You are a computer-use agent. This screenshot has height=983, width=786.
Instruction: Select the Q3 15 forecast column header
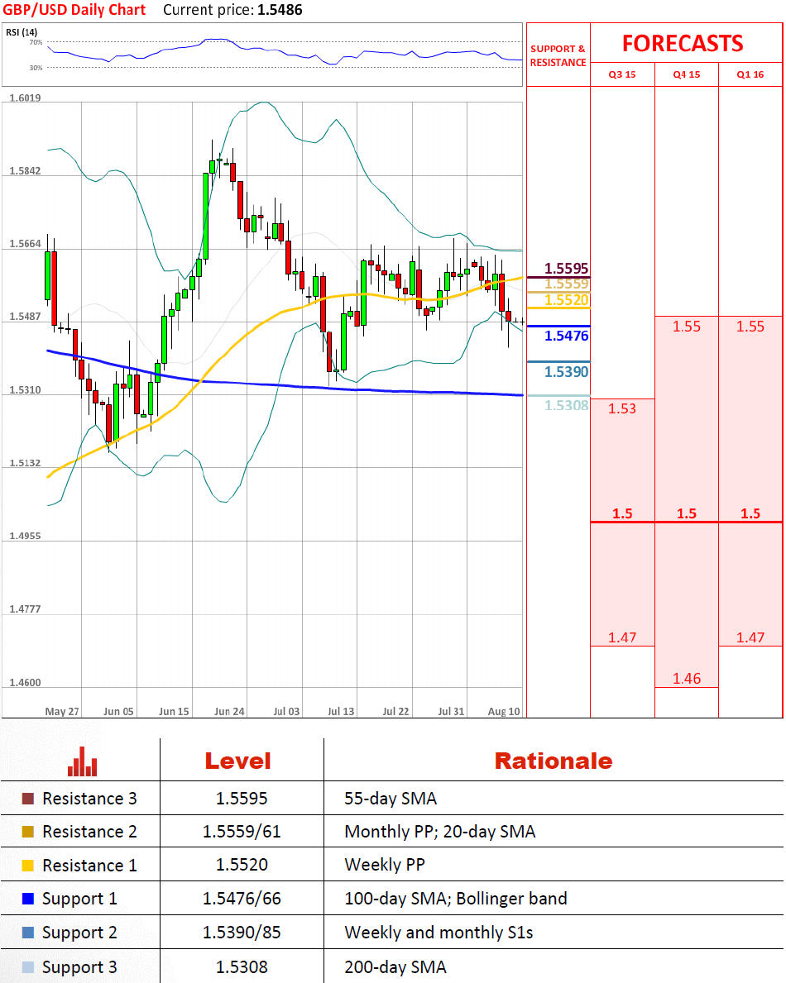(622, 74)
